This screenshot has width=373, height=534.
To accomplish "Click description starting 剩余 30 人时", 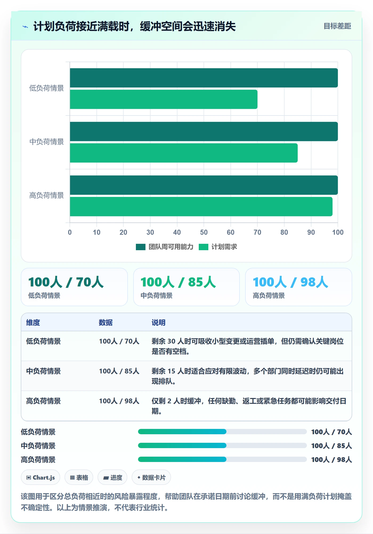I will 248,346.
